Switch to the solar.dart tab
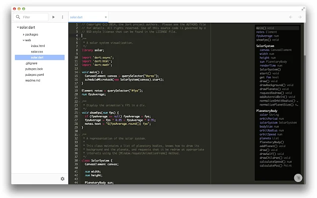The image size is (317, 198). click(x=76, y=17)
